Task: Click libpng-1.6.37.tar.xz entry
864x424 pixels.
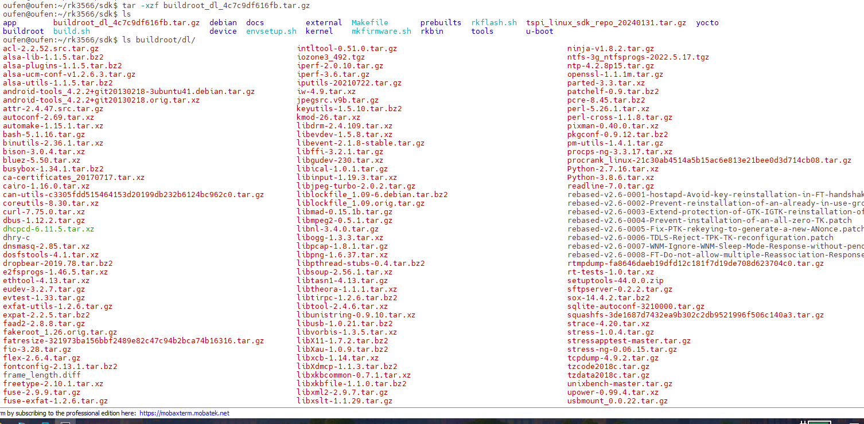Action: tap(343, 255)
